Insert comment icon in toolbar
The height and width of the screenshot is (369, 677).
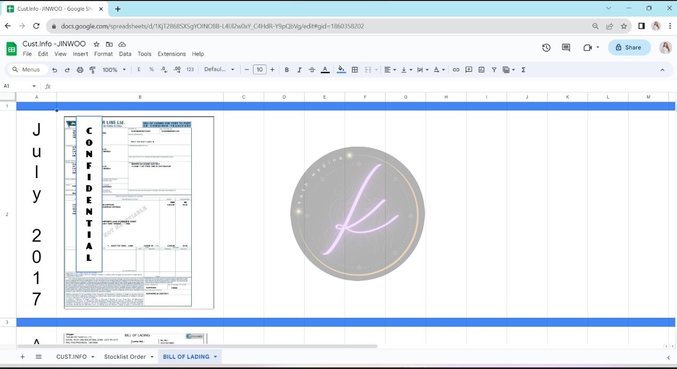click(469, 70)
